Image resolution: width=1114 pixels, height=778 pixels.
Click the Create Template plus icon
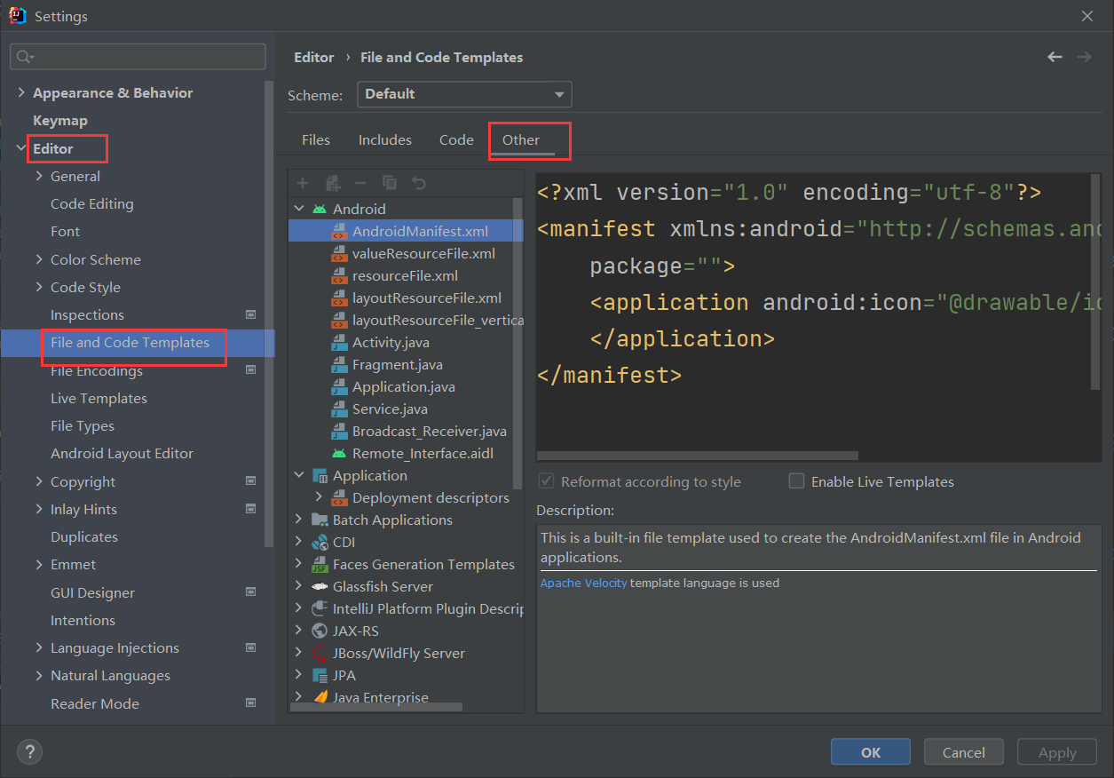click(x=303, y=183)
